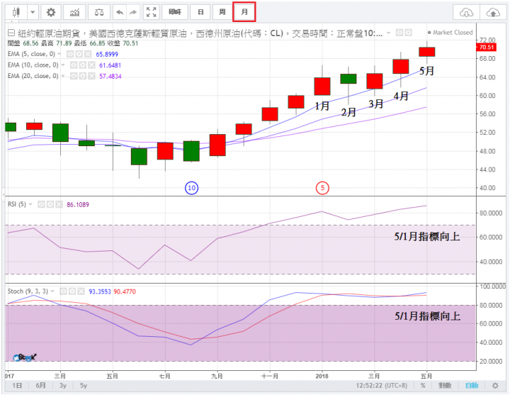Redo the last chart action
Image resolution: width=510 pixels, height=395 pixels.
point(133,12)
